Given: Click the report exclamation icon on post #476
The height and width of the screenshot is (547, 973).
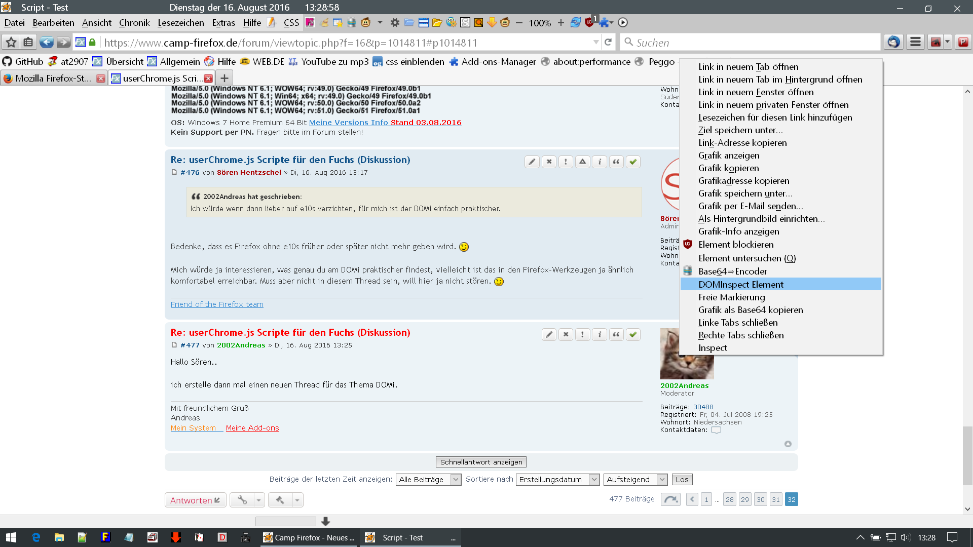Looking at the screenshot, I should pos(566,162).
